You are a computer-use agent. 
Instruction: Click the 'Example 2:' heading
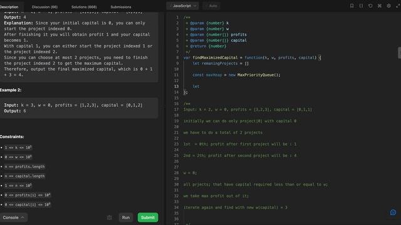coord(11,90)
